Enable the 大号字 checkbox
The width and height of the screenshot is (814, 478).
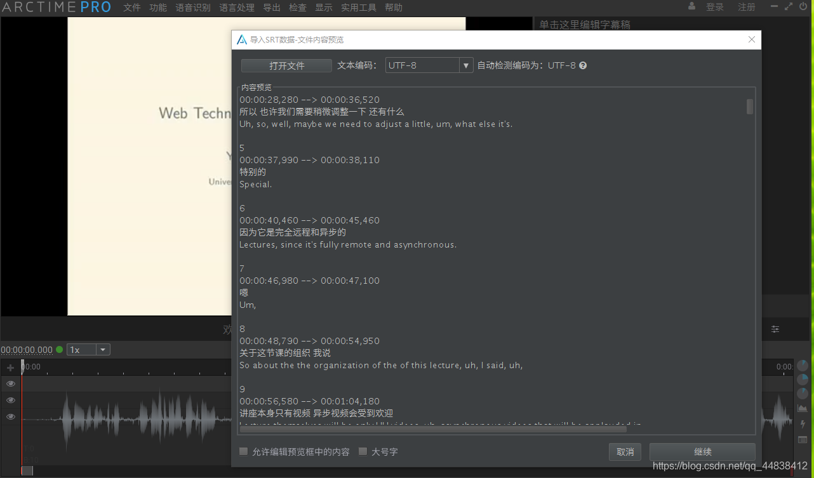click(363, 451)
